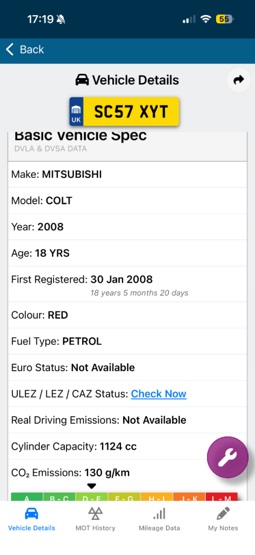This screenshot has height=555, width=255.
Task: Open the MOT History triangle icon
Action: (95, 513)
